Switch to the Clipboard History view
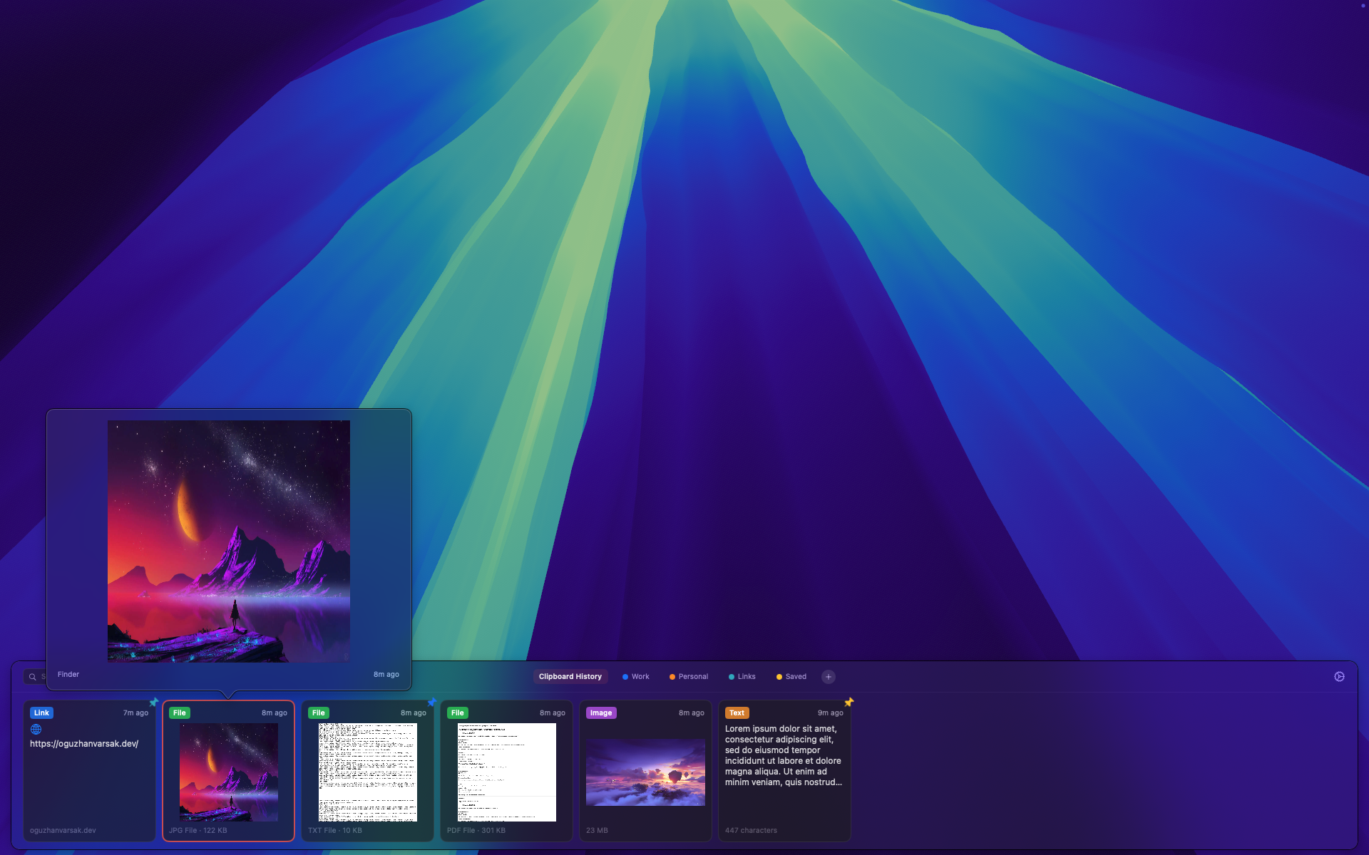The width and height of the screenshot is (1369, 855). 570,676
